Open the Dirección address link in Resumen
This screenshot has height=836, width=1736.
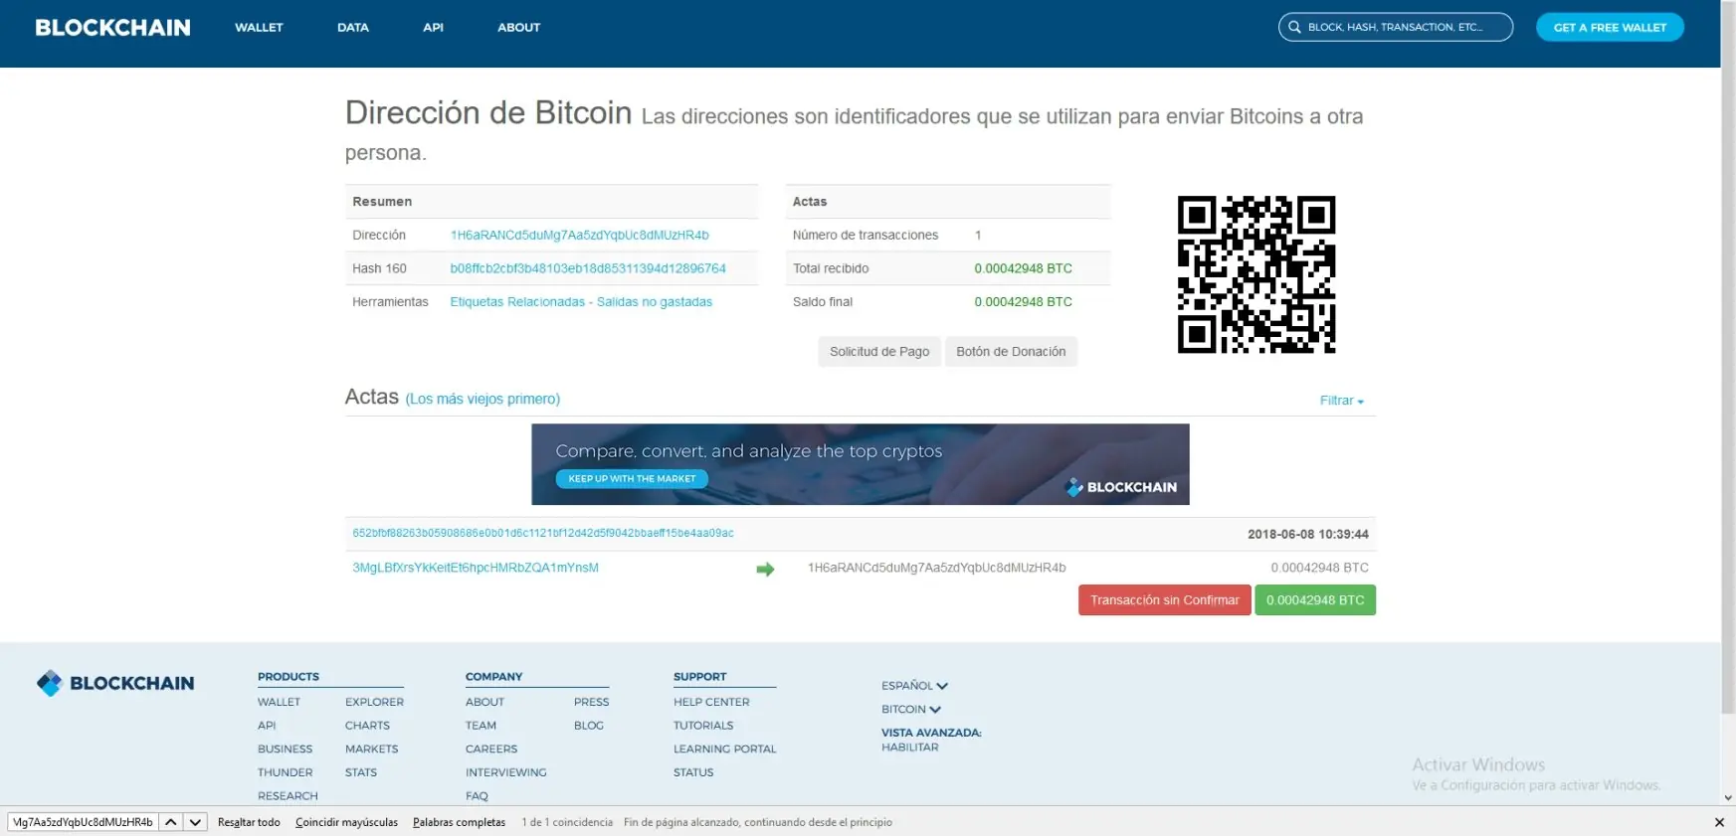[579, 236]
